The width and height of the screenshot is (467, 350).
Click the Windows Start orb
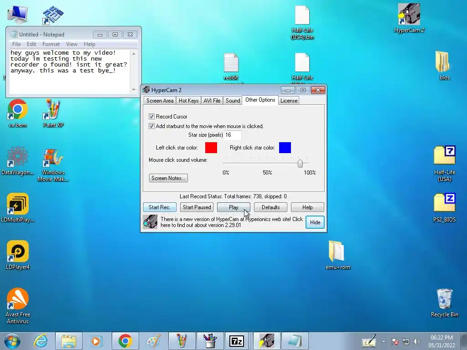12,341
